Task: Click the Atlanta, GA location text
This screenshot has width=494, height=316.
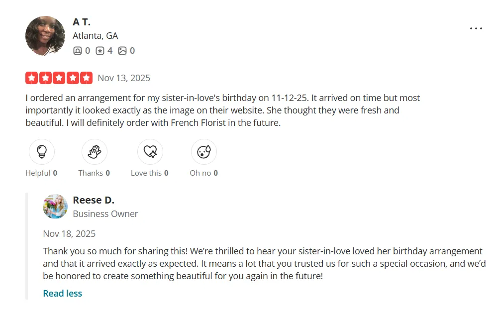Action: [x=95, y=36]
